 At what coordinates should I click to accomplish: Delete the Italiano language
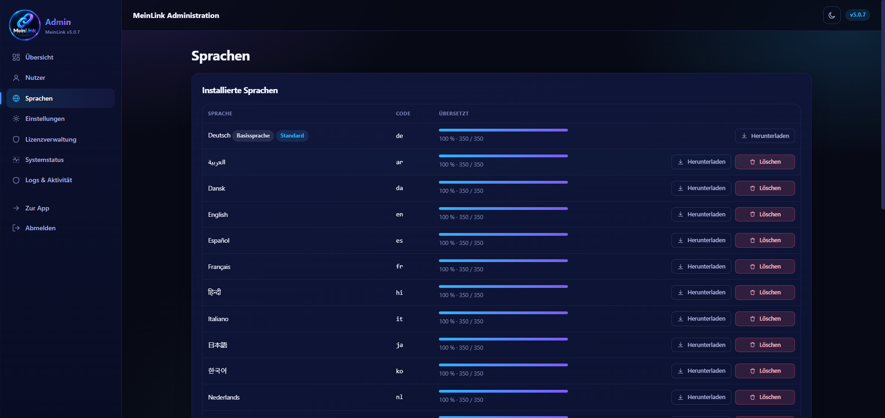[765, 319]
